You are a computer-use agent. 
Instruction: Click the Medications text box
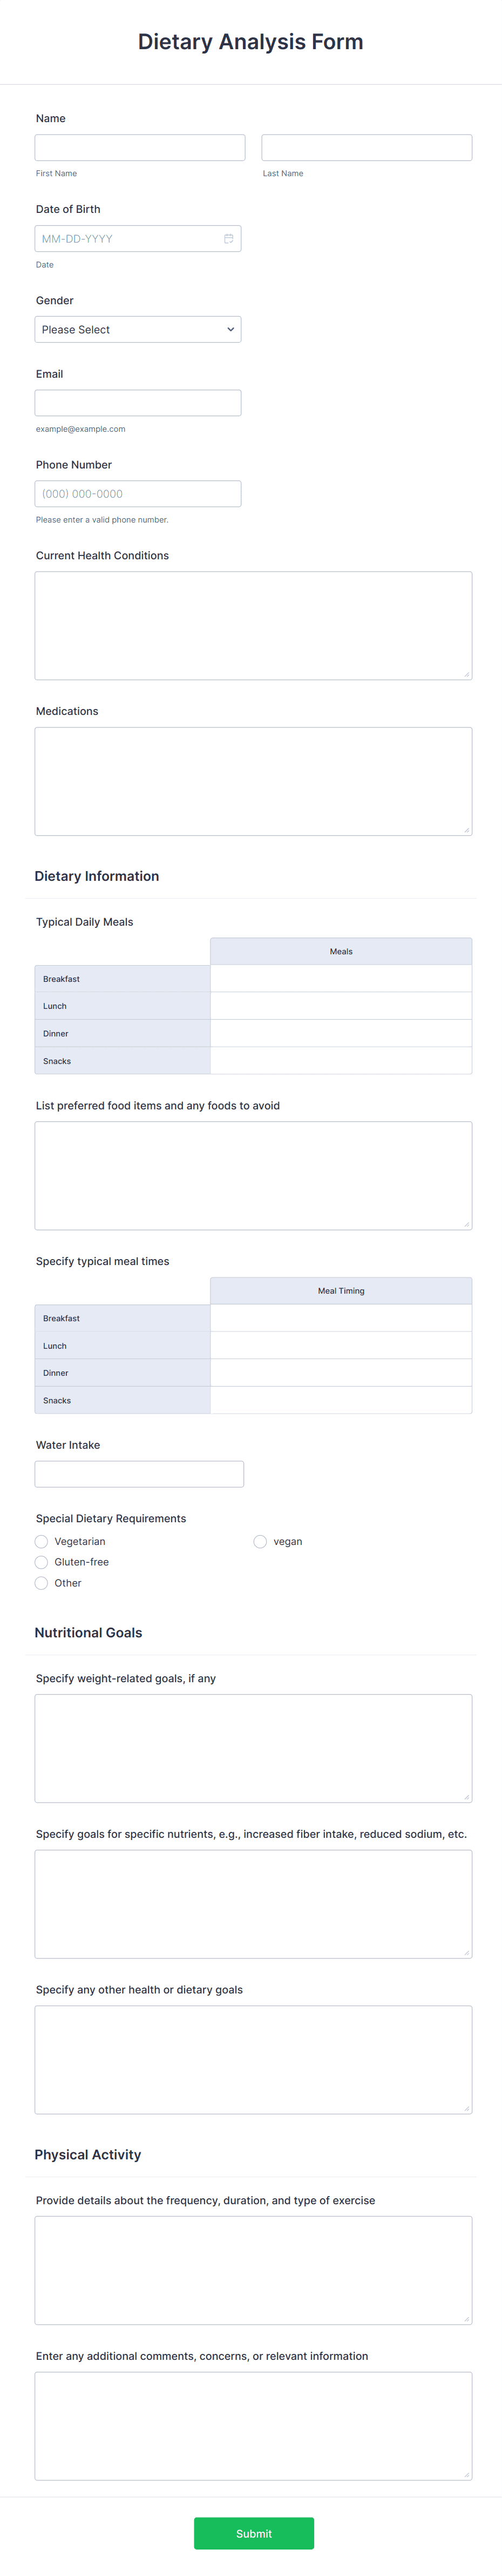[x=254, y=780]
